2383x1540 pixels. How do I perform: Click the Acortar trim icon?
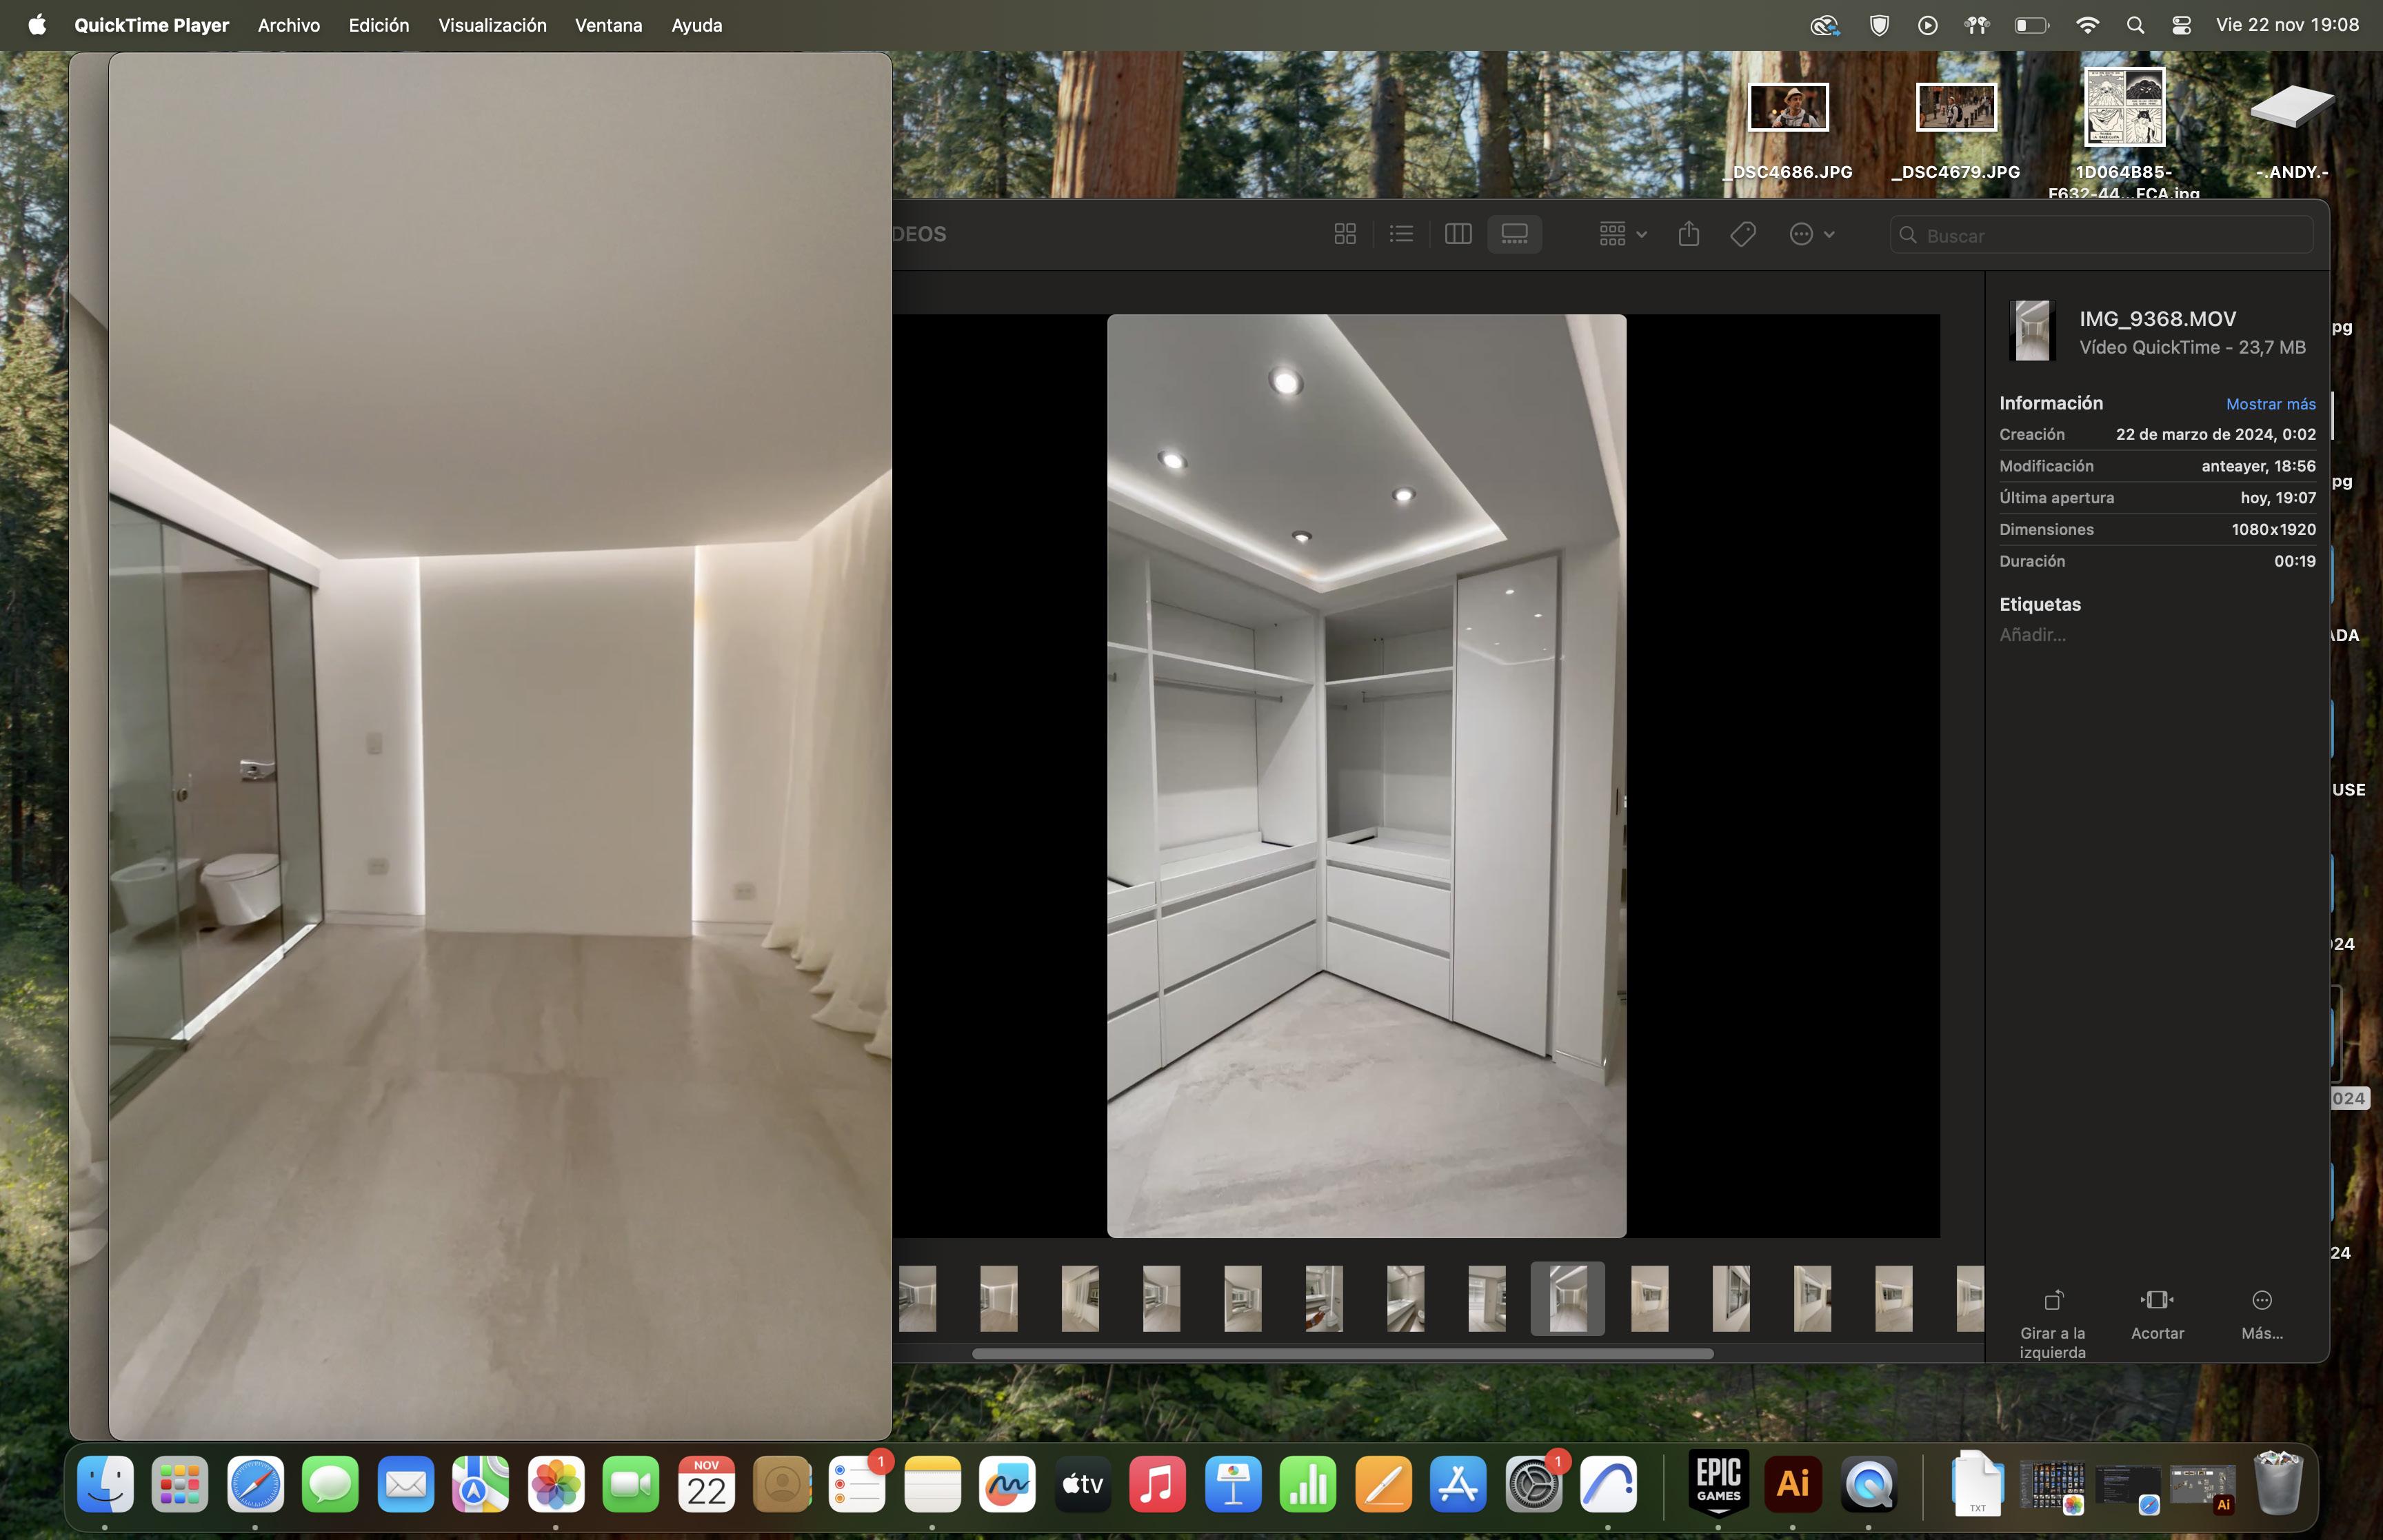click(2157, 1300)
